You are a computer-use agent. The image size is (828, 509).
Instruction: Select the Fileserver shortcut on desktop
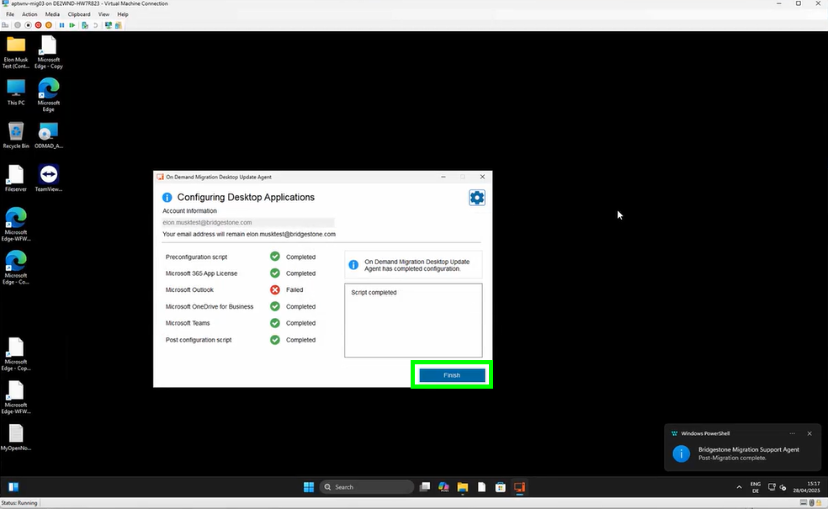coord(16,178)
